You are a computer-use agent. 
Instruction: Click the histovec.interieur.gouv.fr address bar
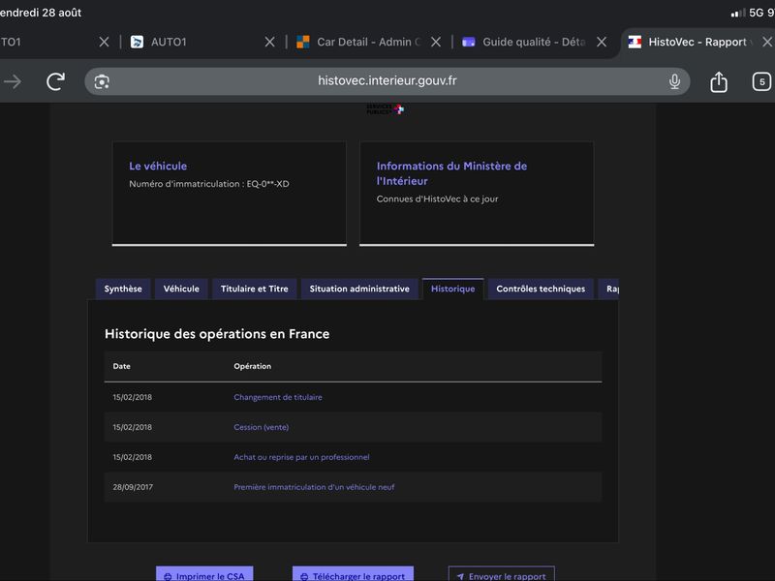(387, 81)
